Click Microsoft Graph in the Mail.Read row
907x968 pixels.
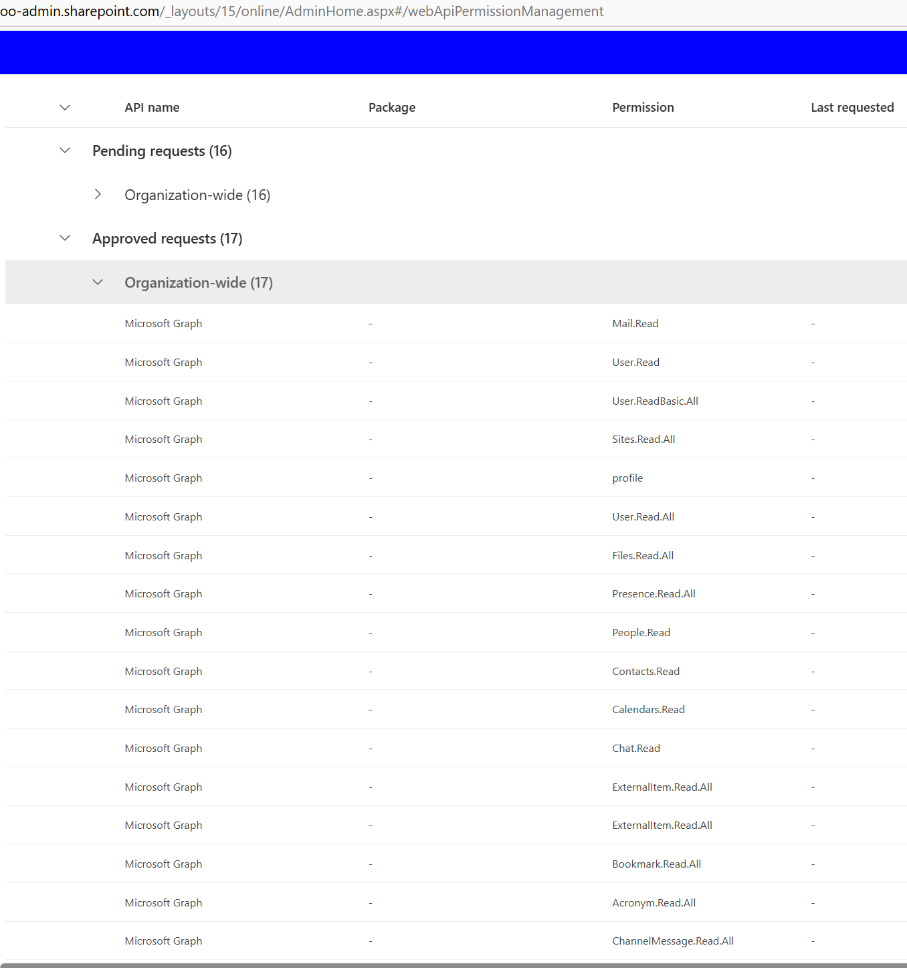[x=163, y=324]
